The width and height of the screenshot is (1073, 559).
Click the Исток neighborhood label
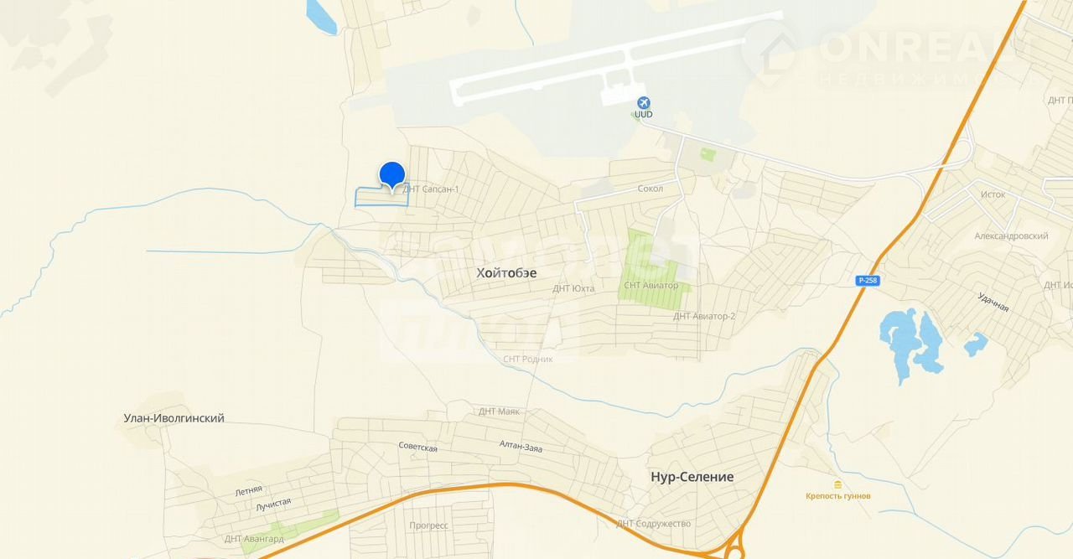[993, 194]
